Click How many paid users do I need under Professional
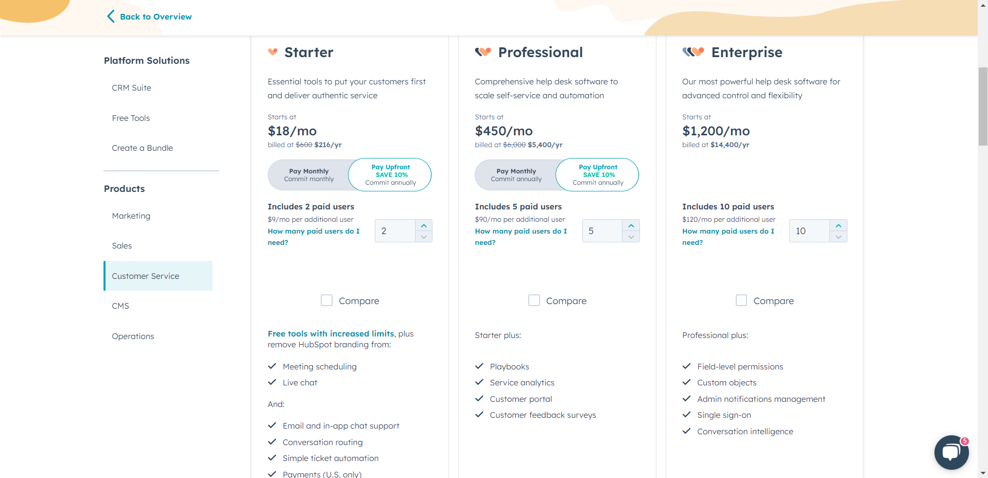 [x=521, y=236]
